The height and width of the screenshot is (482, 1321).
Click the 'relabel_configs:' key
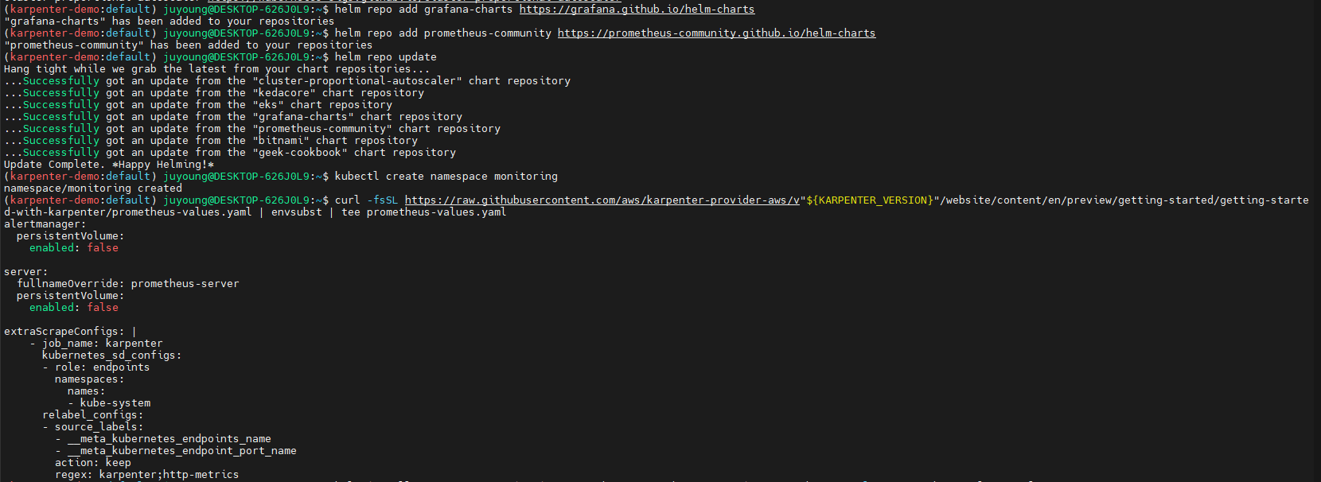(92, 415)
